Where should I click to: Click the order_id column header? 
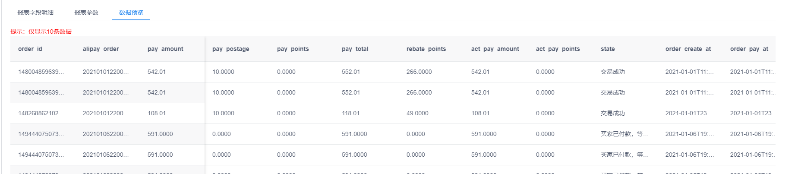(30, 49)
